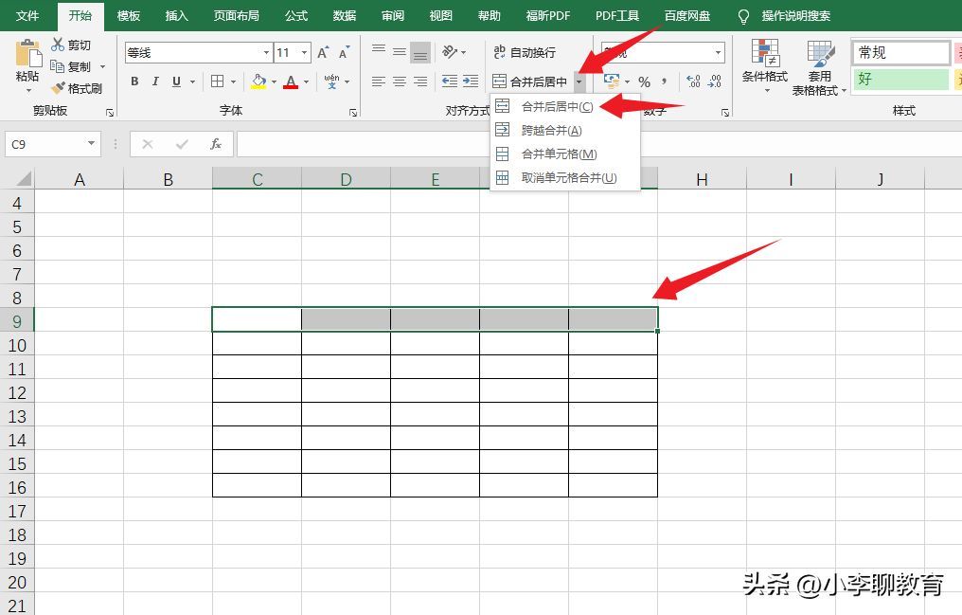
Task: Increase decimal places
Action: (693, 81)
